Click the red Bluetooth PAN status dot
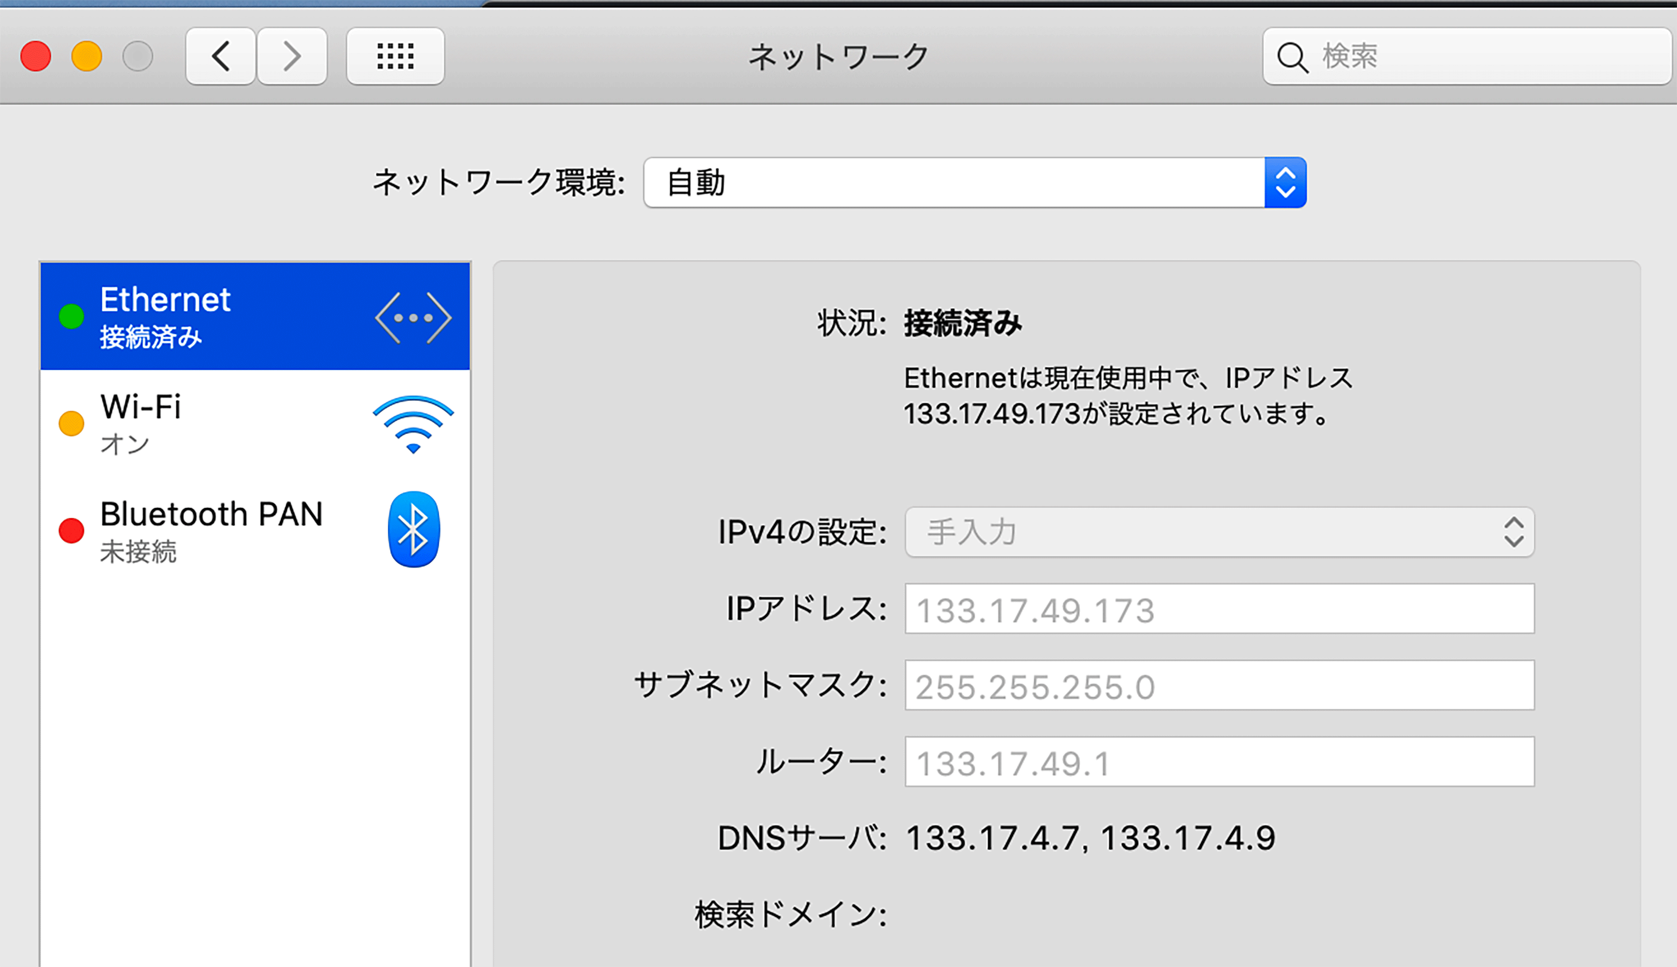Screen dimensions: 1677x967 click(x=71, y=531)
